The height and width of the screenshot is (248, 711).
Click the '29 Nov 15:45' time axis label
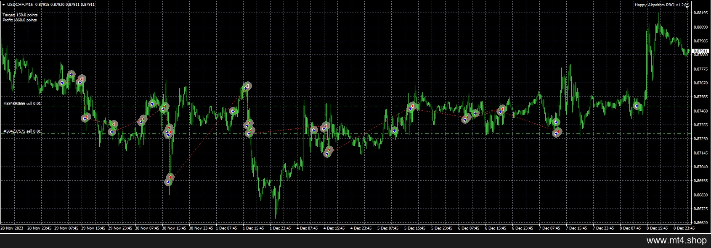tap(93, 229)
